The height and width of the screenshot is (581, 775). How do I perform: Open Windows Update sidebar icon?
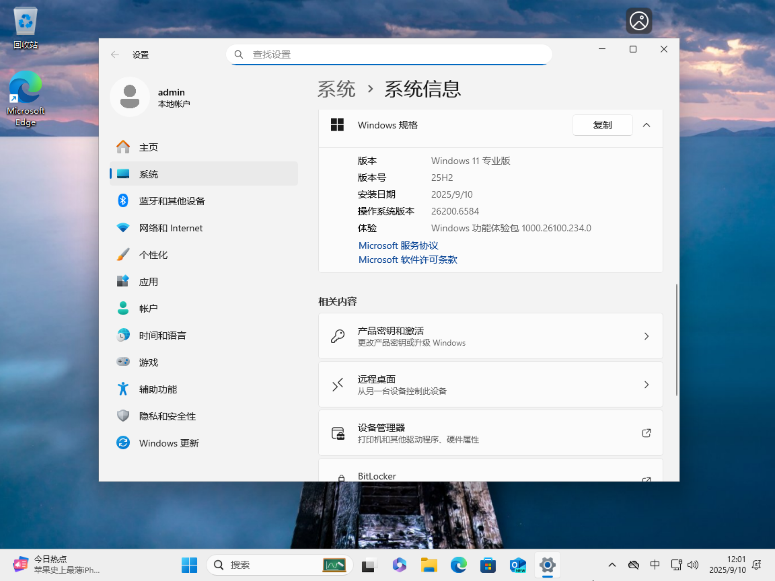(x=123, y=443)
